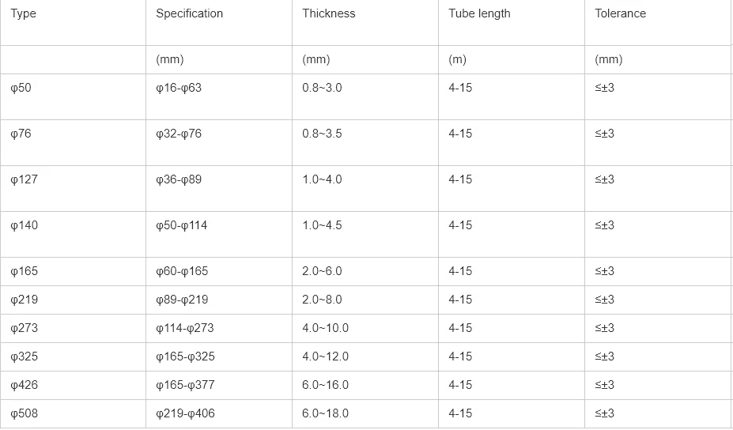The image size is (733, 430).
Task: Click the Thickness column header
Action: (x=329, y=13)
